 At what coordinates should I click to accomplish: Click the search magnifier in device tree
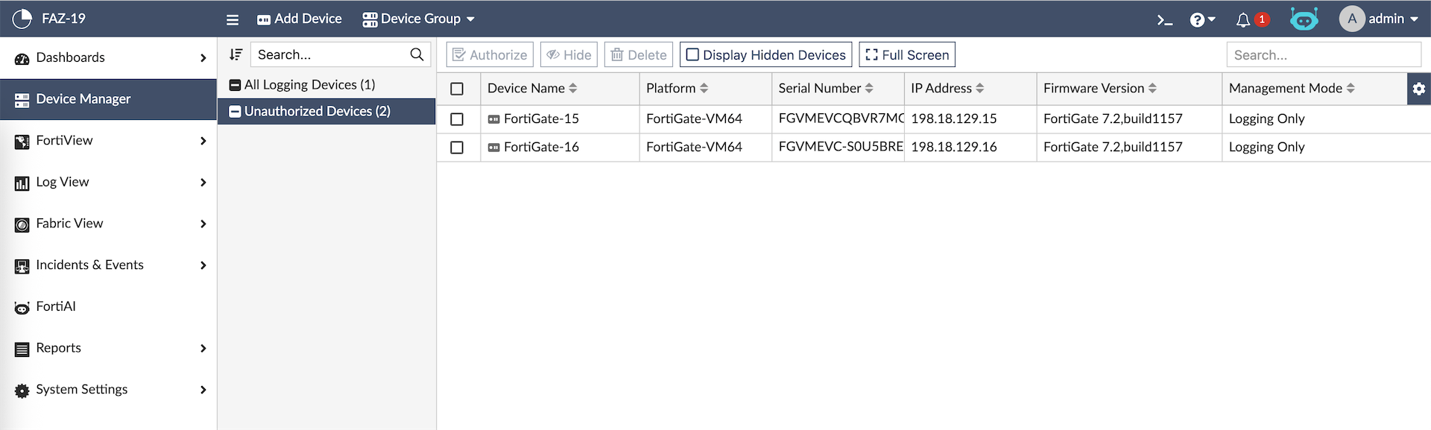pos(417,54)
